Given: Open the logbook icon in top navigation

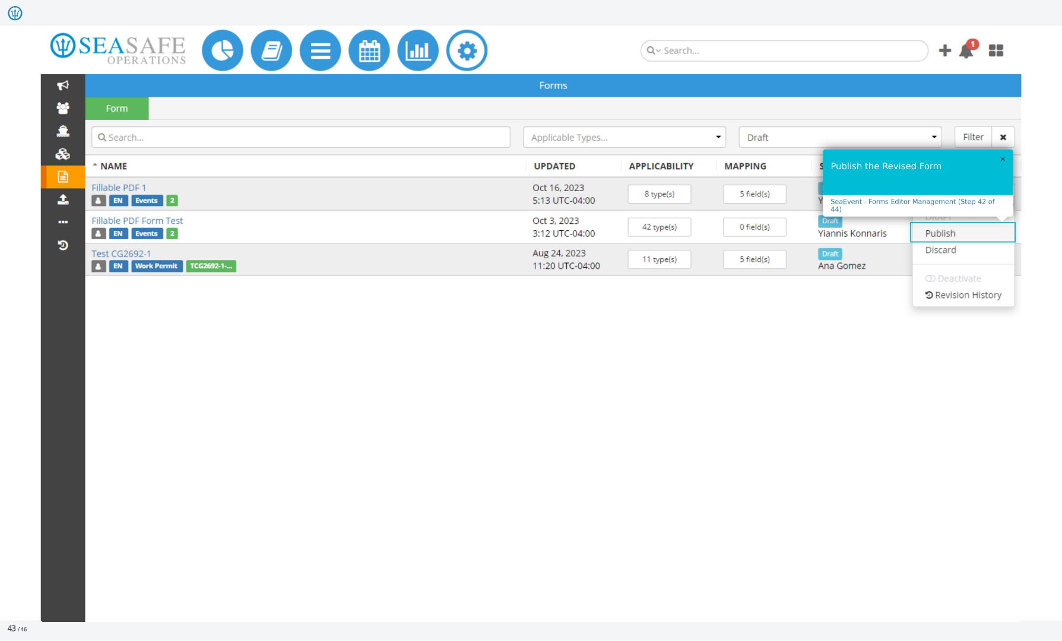Looking at the screenshot, I should pos(271,50).
